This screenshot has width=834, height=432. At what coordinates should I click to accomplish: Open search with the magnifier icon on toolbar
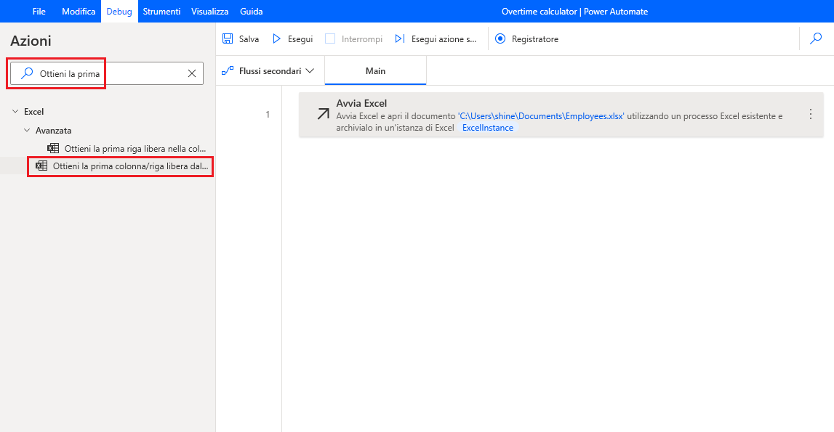815,38
